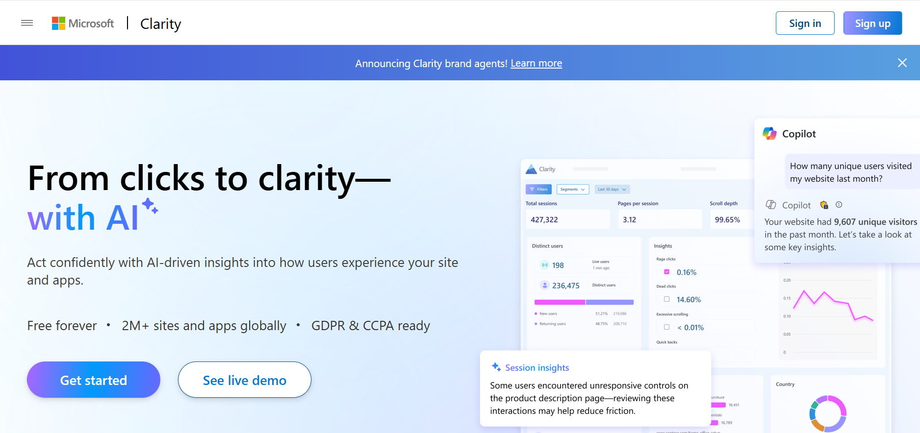Click the Sign up button
This screenshot has width=920, height=433.
pyautogui.click(x=872, y=23)
